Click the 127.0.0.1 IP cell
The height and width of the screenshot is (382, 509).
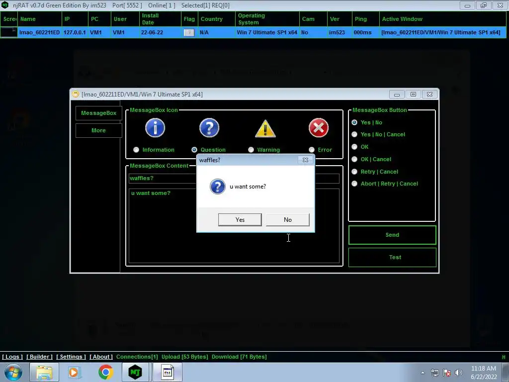(x=75, y=32)
